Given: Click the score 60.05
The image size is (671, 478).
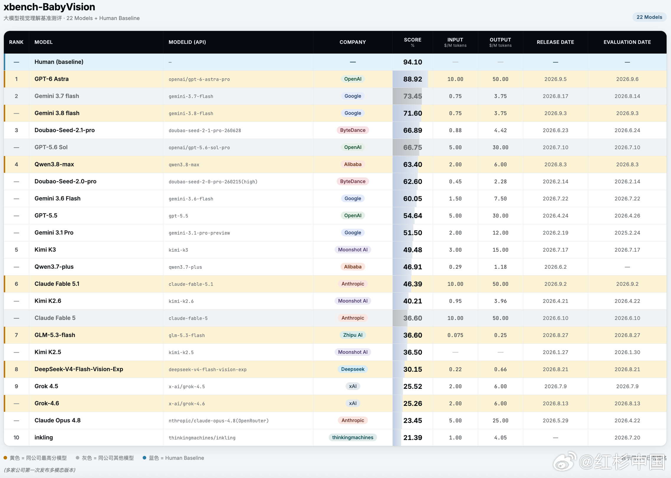Looking at the screenshot, I should pos(412,199).
